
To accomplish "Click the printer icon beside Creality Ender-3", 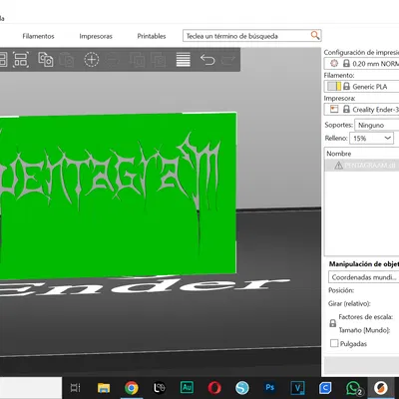I will pyautogui.click(x=334, y=109).
